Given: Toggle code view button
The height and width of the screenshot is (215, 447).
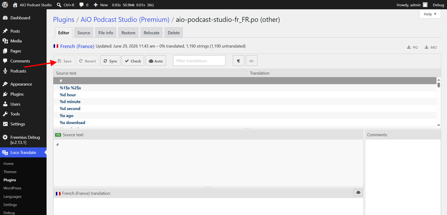Looking at the screenshot, I should point(251,61).
